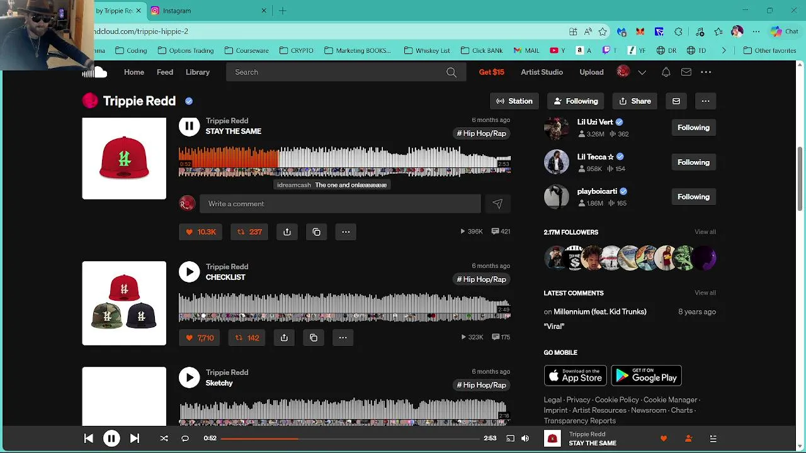Play the CHECKLIST track
This screenshot has height=453, width=806.
coord(189,272)
